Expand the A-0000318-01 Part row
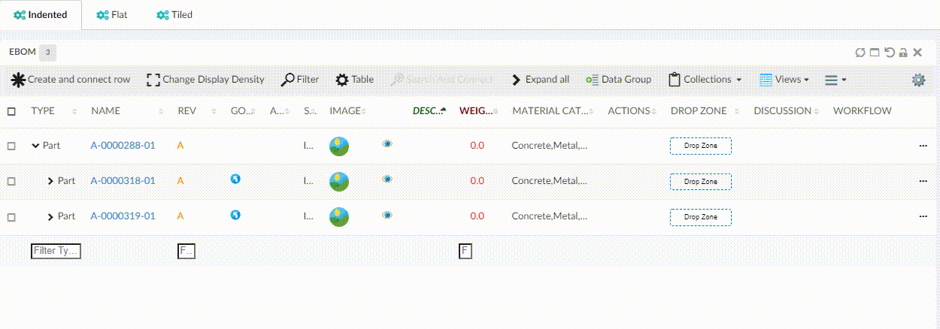Viewport: 940px width, 329px height. [50, 181]
